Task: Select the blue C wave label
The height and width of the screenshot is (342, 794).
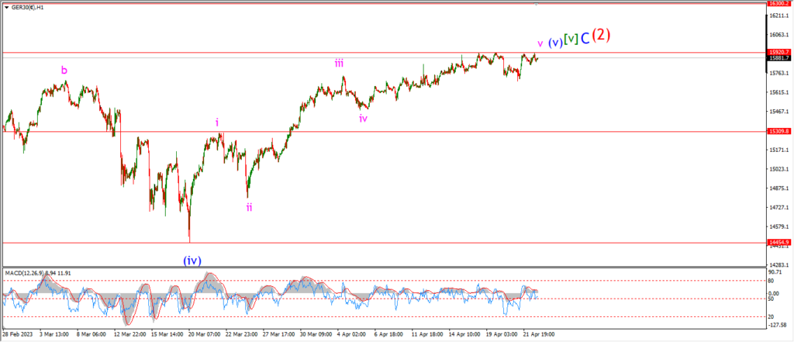Action: [x=585, y=39]
